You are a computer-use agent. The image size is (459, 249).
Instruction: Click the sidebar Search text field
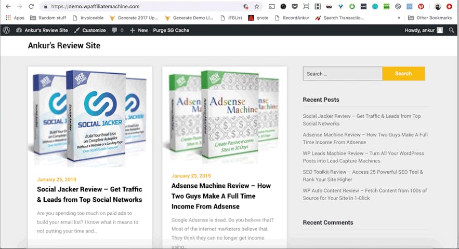(x=342, y=74)
